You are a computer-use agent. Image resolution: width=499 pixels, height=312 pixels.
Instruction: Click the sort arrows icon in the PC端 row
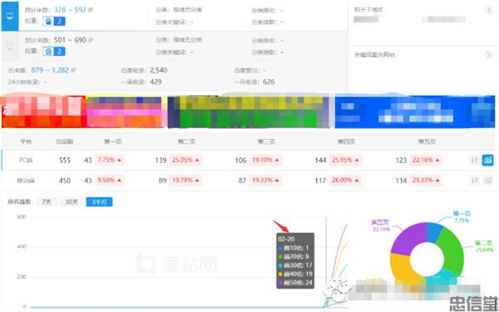tap(474, 160)
